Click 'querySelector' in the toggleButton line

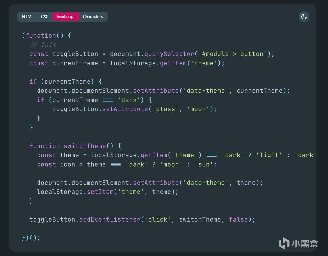(x=169, y=54)
